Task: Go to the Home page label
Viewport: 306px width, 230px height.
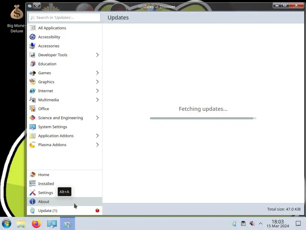Action: pos(44,175)
